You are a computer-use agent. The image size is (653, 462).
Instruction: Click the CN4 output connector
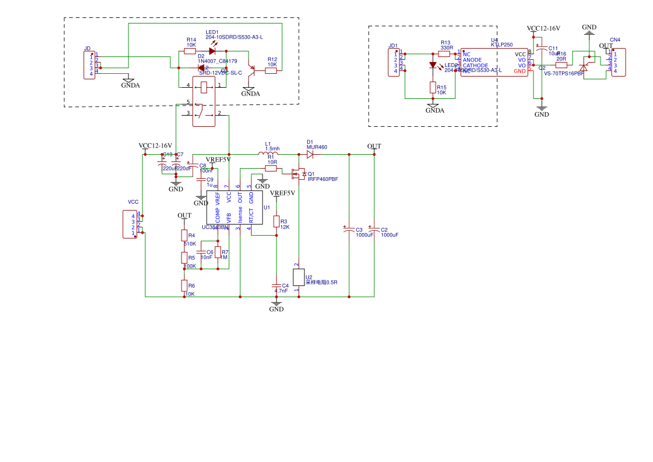pyautogui.click(x=618, y=63)
